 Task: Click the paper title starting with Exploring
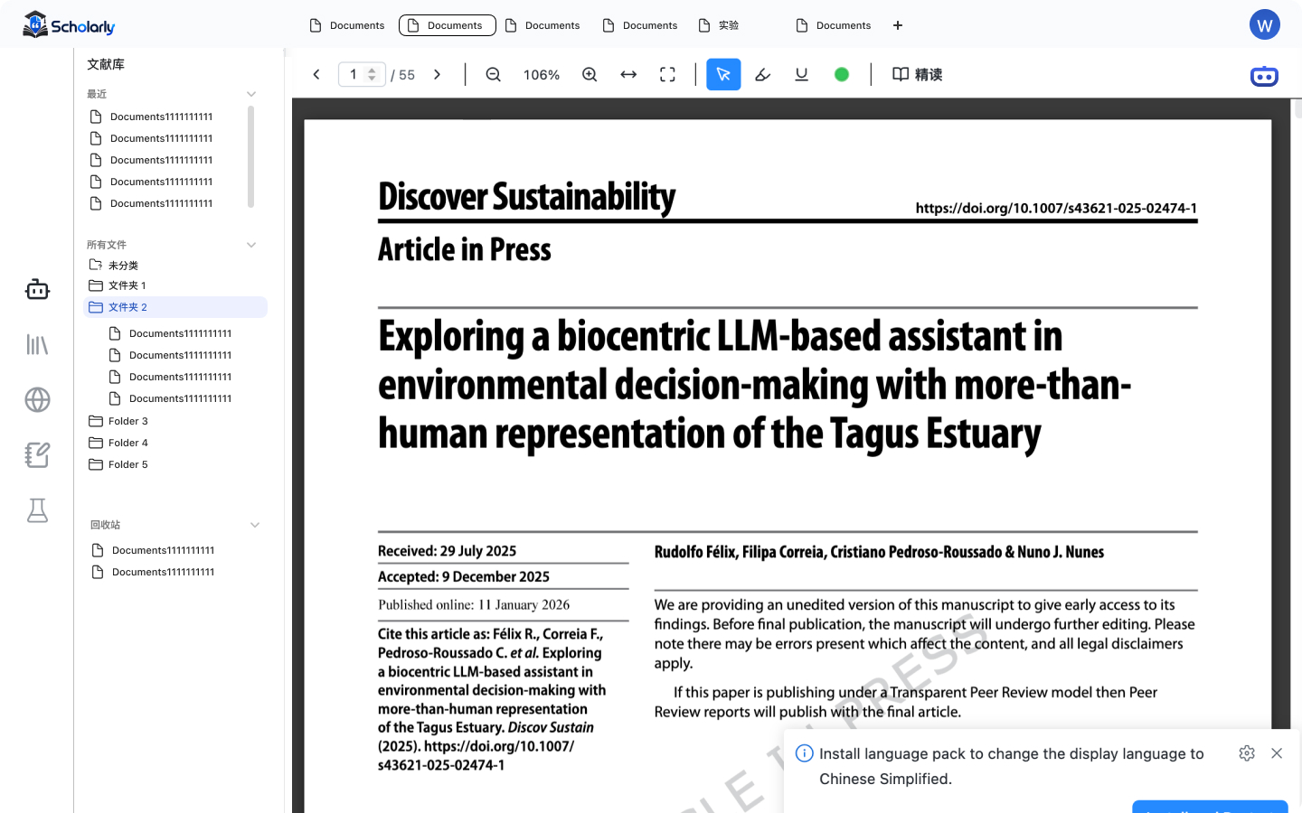pos(755,385)
